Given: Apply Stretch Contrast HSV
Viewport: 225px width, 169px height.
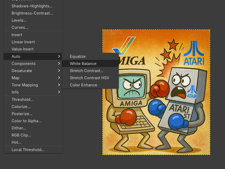Looking at the screenshot, I should pyautogui.click(x=89, y=78).
